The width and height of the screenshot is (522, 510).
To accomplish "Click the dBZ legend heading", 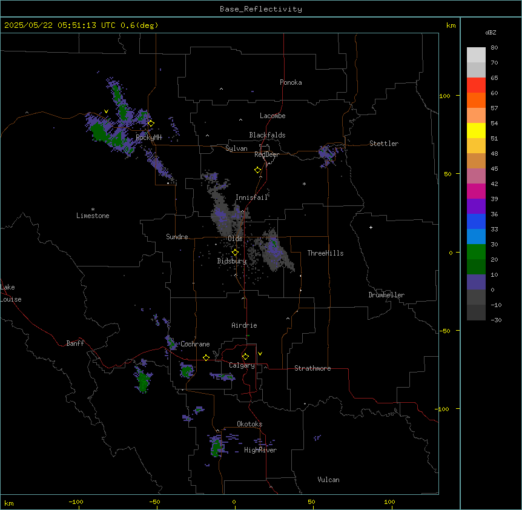I will coord(491,32).
